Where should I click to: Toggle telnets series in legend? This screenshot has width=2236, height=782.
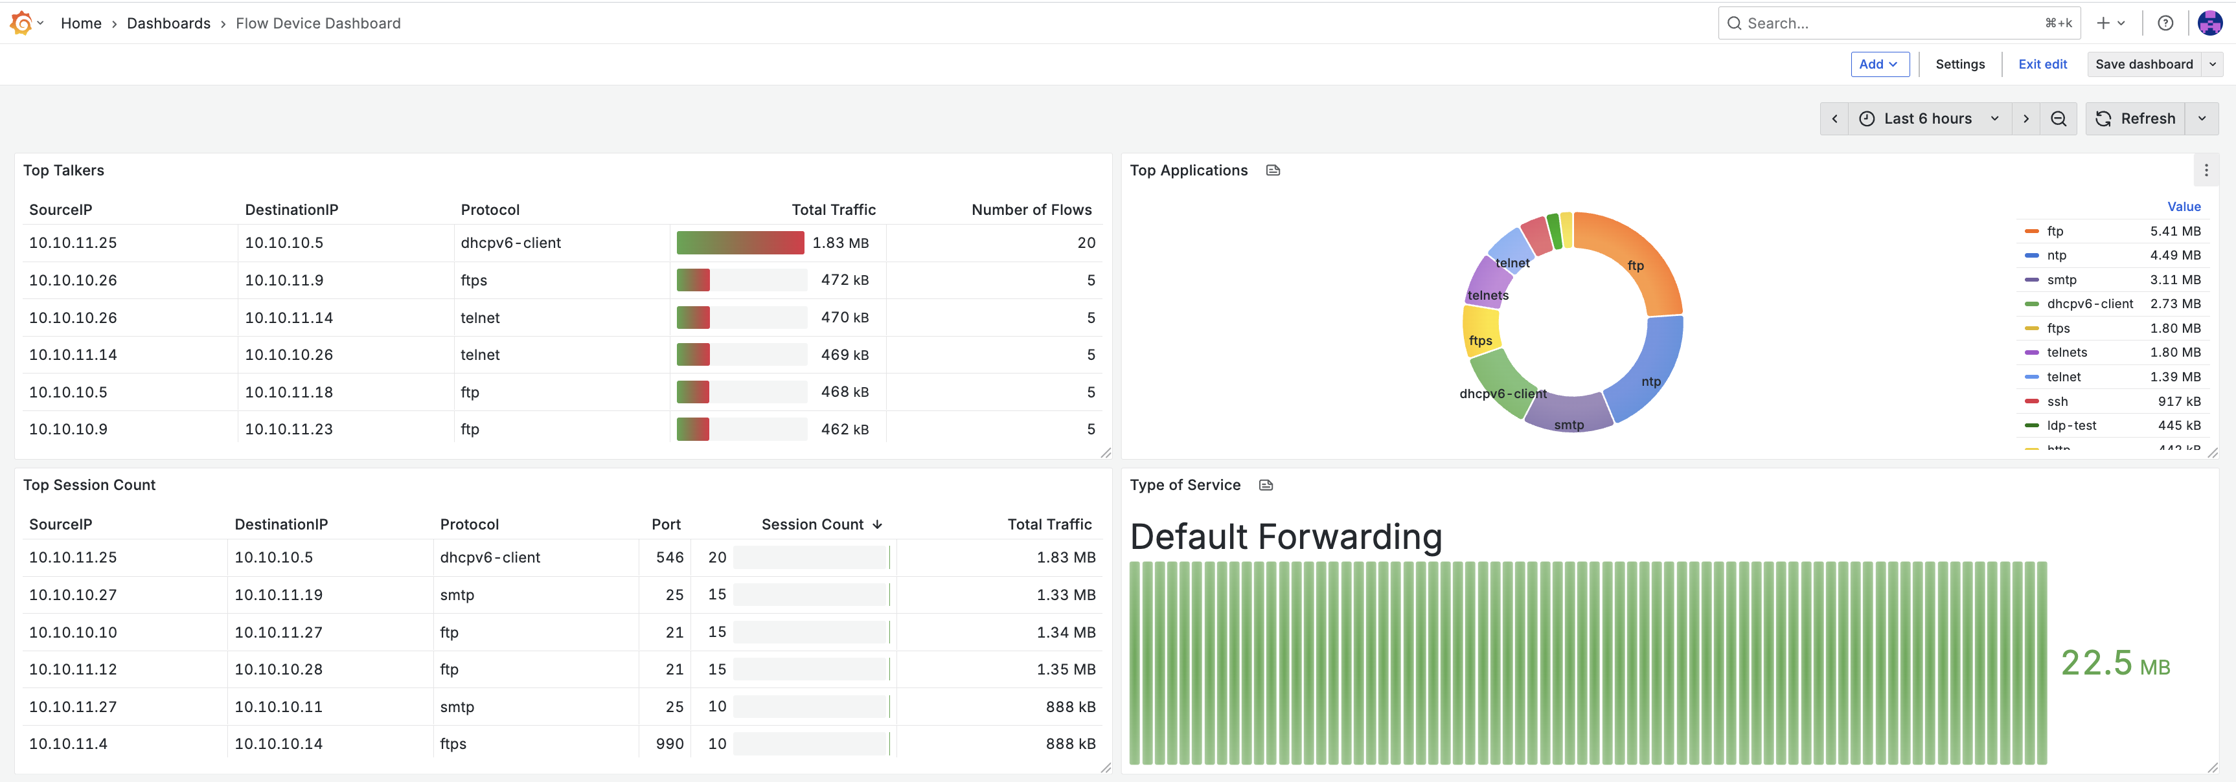click(2067, 352)
